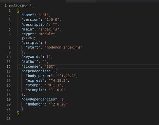Click the "nodemon index.js" value

(63, 47)
